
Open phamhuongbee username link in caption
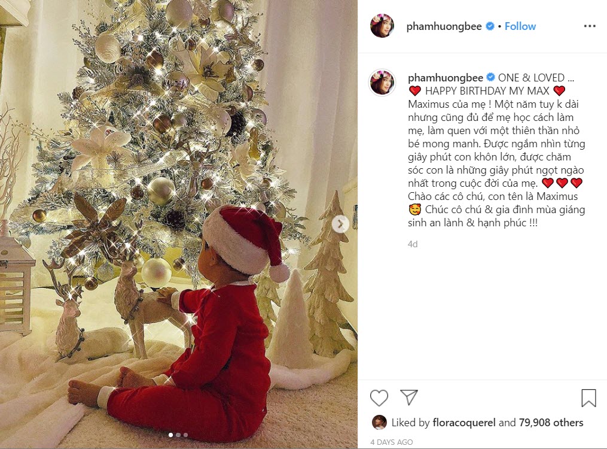tap(445, 78)
